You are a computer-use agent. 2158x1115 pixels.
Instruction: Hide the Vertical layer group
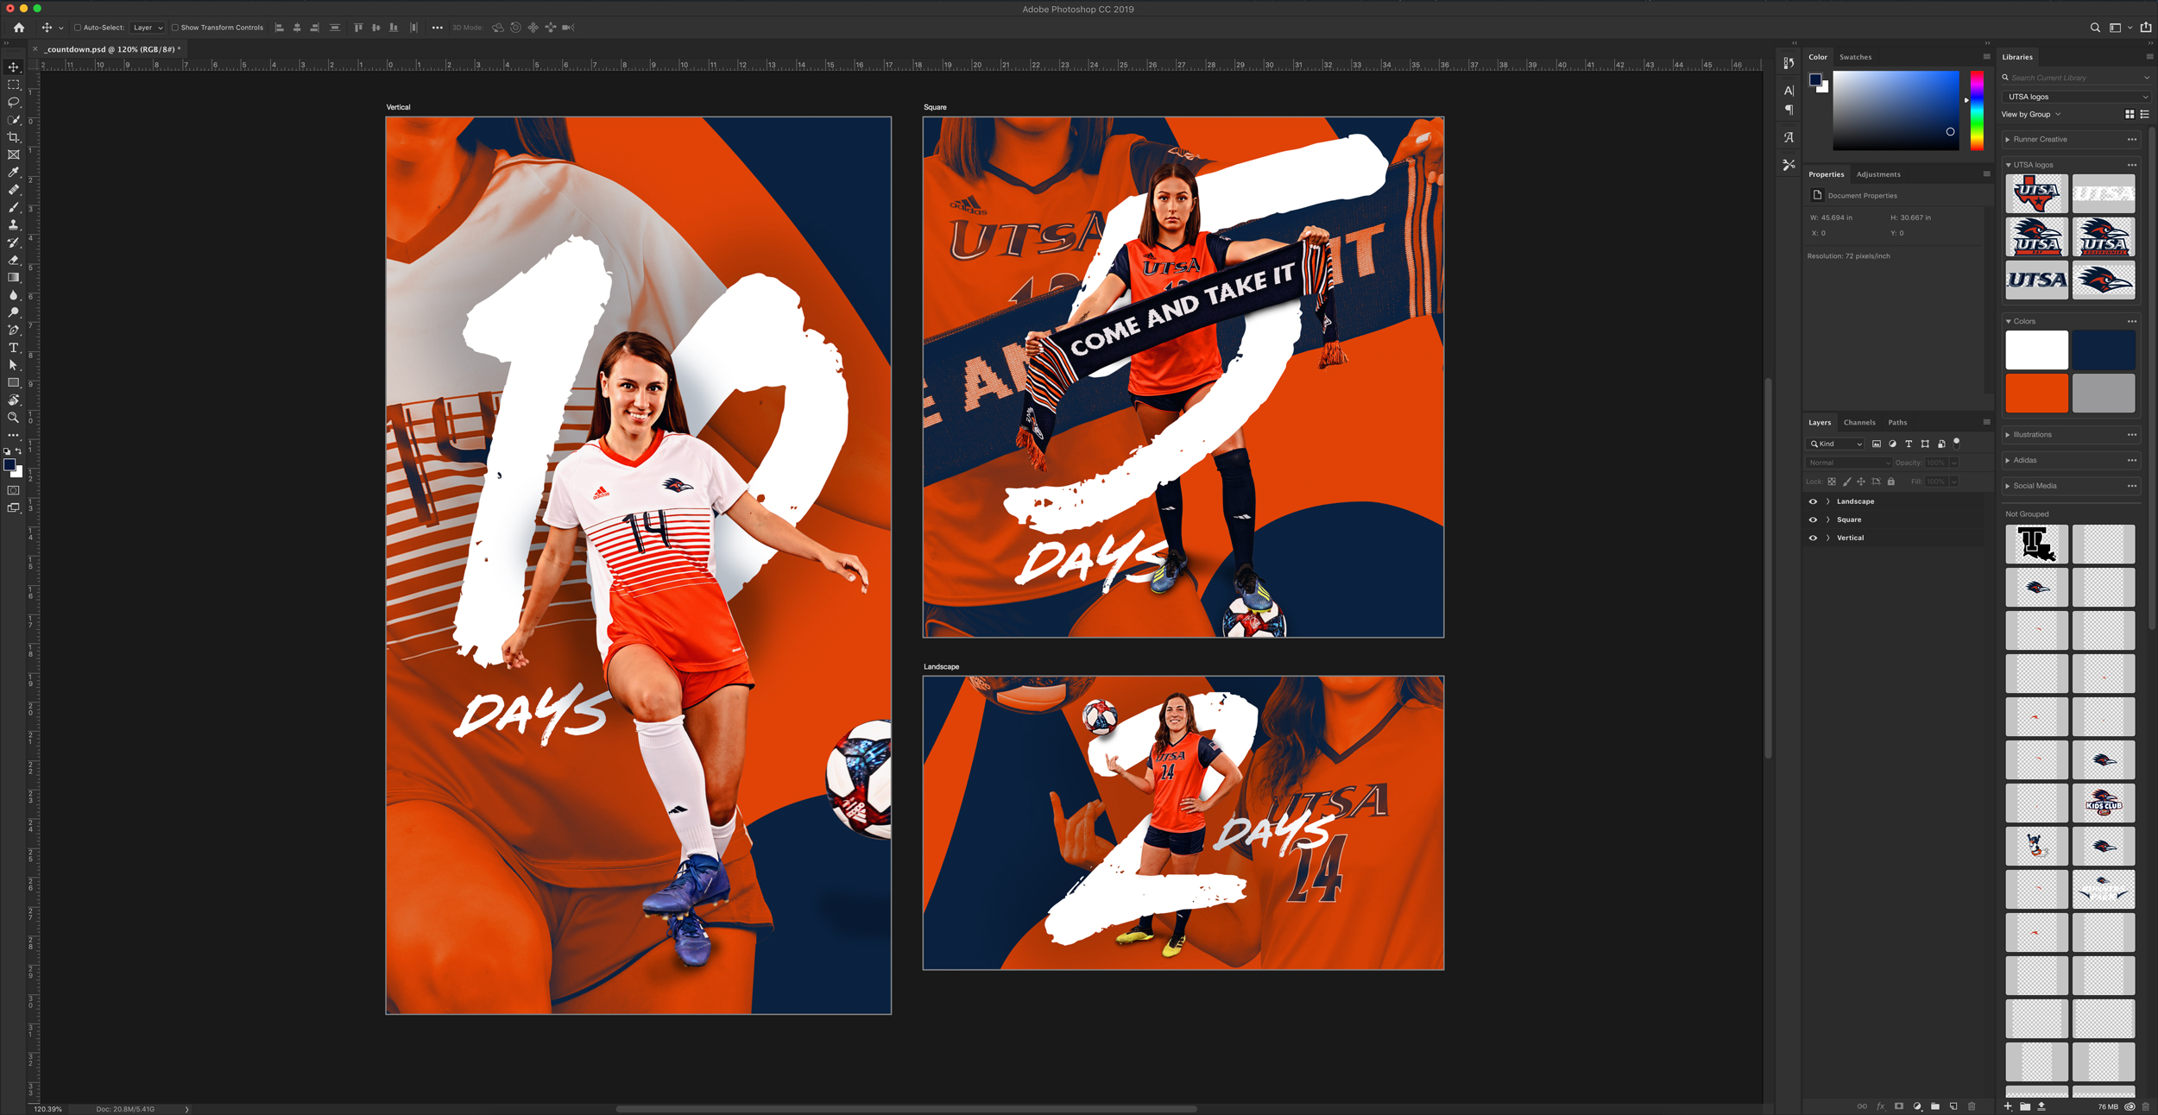[1813, 538]
